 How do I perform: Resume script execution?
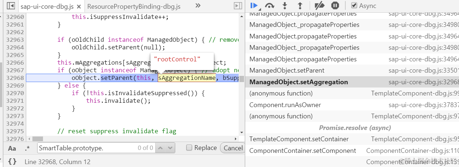coord(255,5)
